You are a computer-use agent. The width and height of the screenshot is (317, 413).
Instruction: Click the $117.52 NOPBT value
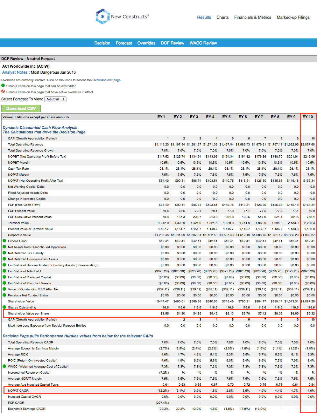[163, 157]
